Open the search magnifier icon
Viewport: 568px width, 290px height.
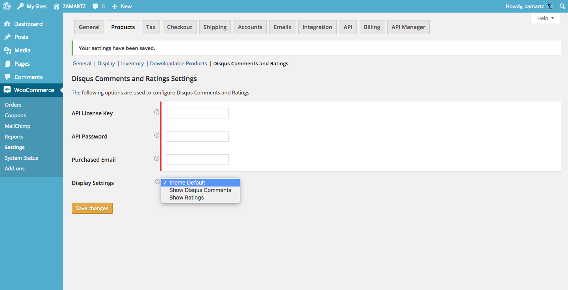(562, 6)
